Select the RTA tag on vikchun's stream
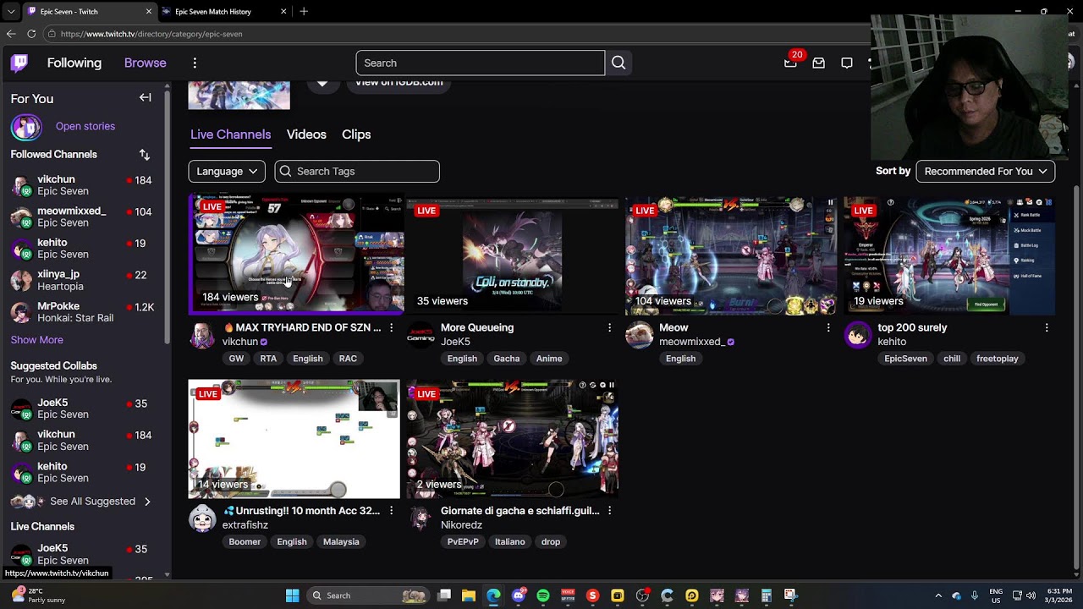This screenshot has height=609, width=1083. [268, 359]
